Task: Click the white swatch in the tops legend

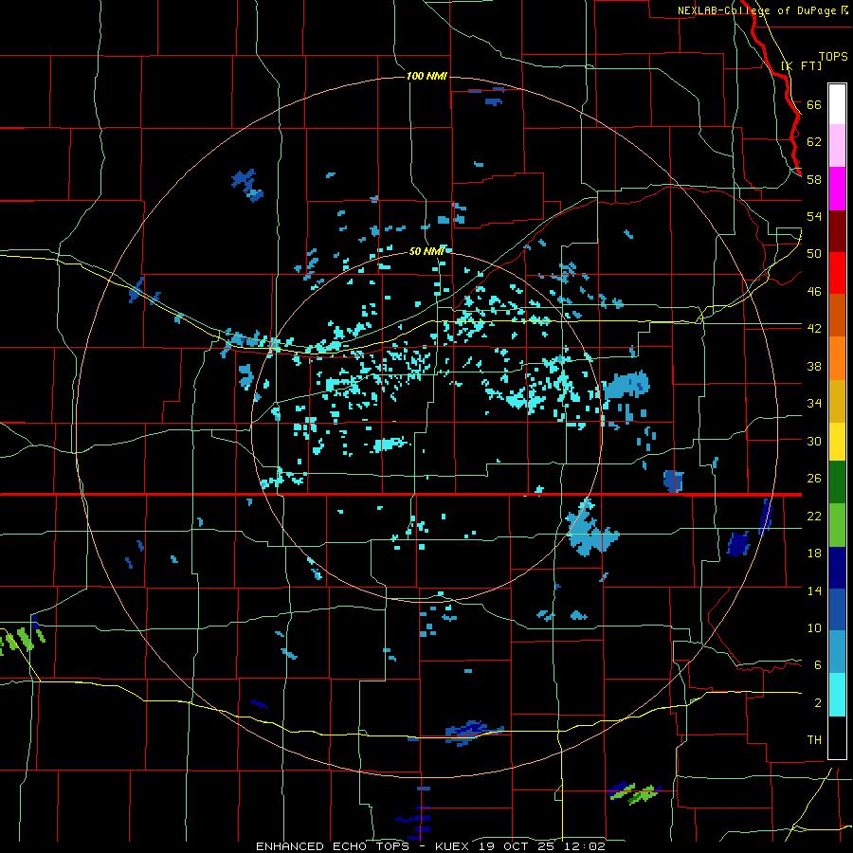Action: (x=837, y=104)
